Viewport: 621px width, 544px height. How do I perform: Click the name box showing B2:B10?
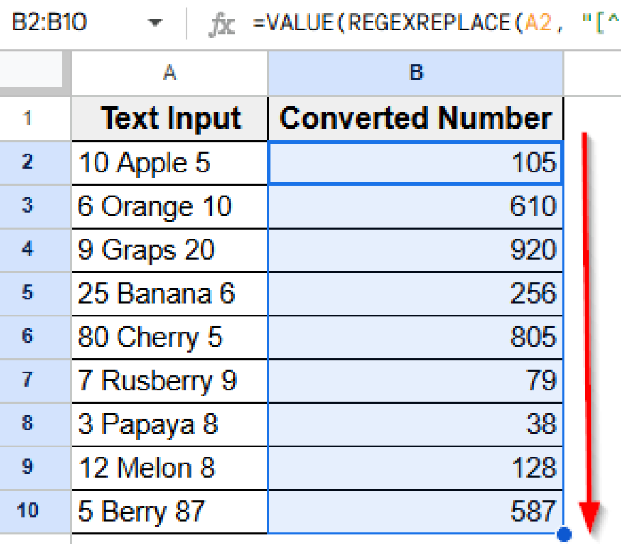(49, 19)
